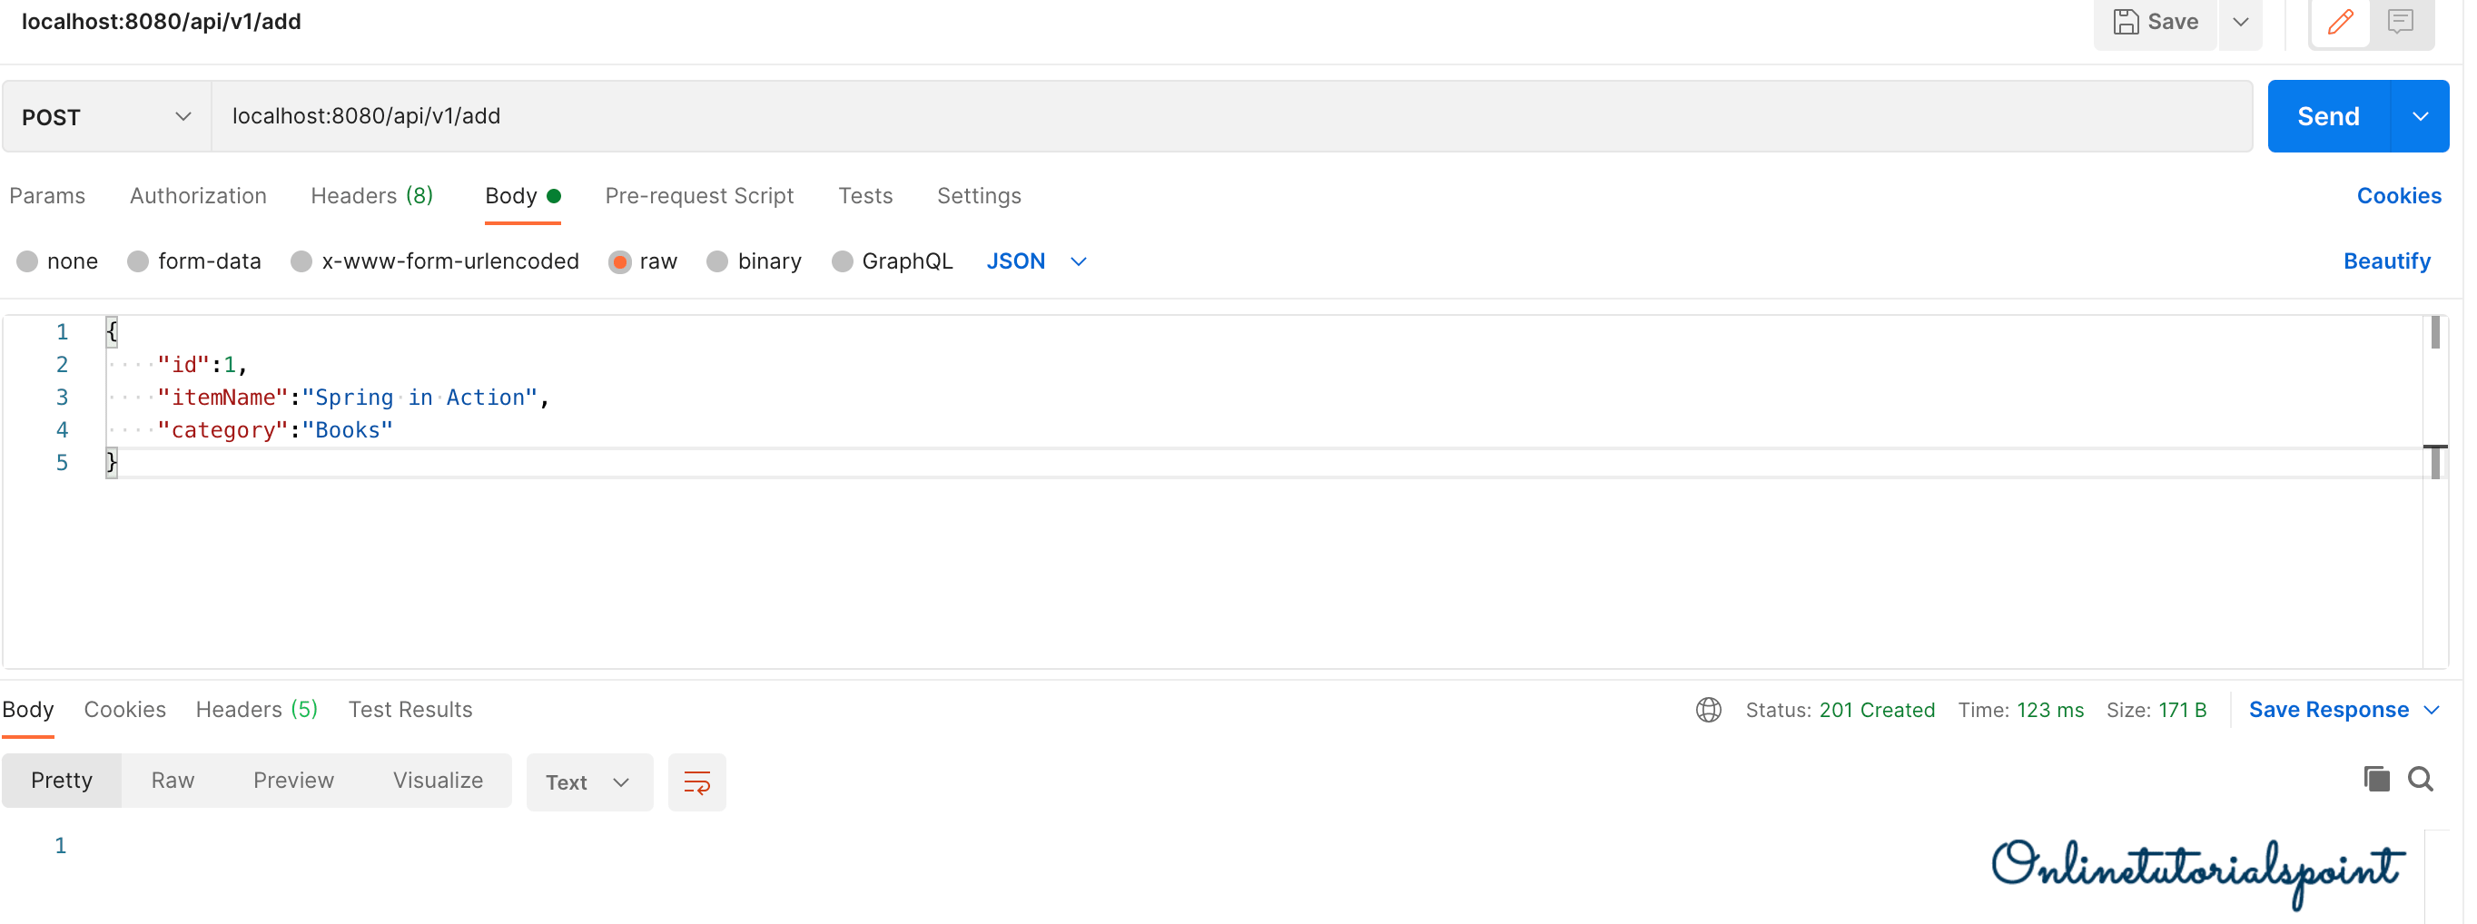Click the Beautify link
The height and width of the screenshot is (924, 2477).
coord(2385,261)
